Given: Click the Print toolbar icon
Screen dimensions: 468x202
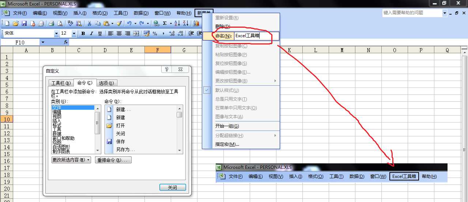Looking at the screenshot, I should [51, 23].
